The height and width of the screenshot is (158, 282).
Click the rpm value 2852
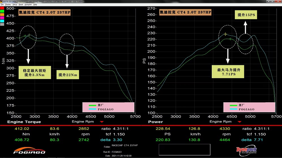point(84,128)
